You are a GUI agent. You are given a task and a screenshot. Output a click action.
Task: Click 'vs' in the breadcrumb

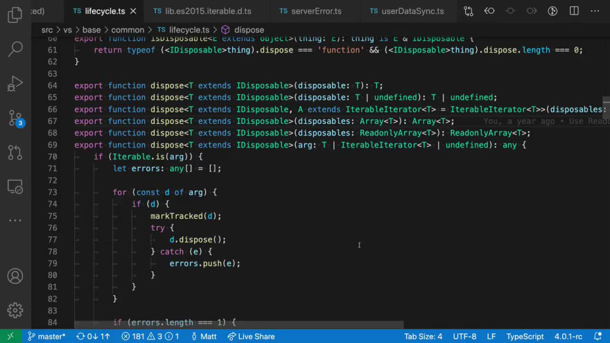[68, 30]
